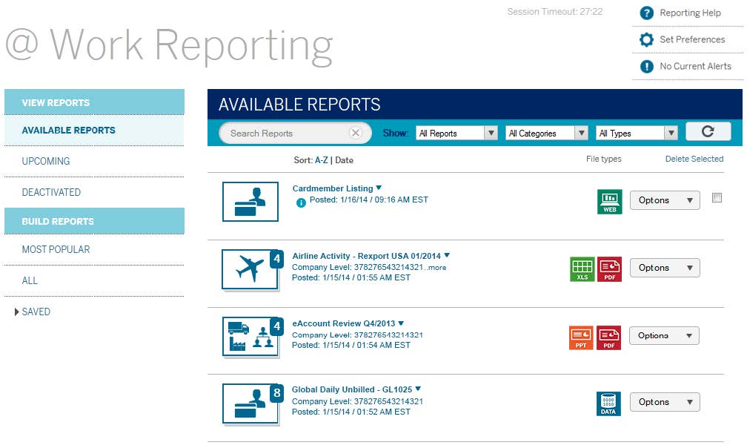
Task: Open the PDF for eAccount Review Q4/2013
Action: [608, 336]
